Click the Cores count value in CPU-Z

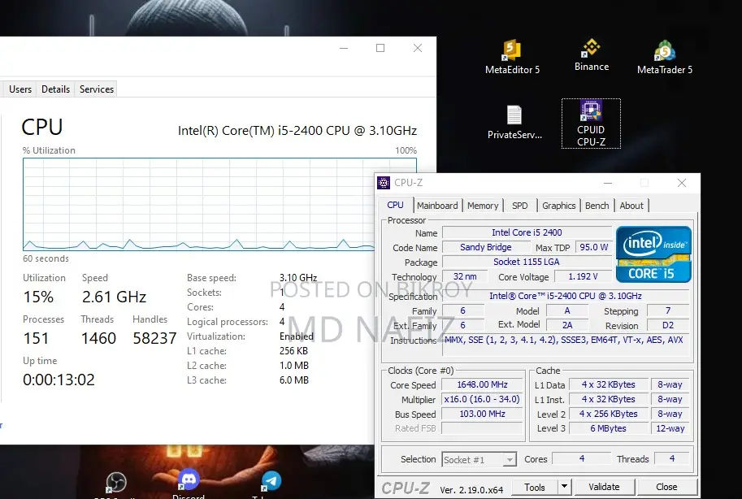click(x=582, y=458)
